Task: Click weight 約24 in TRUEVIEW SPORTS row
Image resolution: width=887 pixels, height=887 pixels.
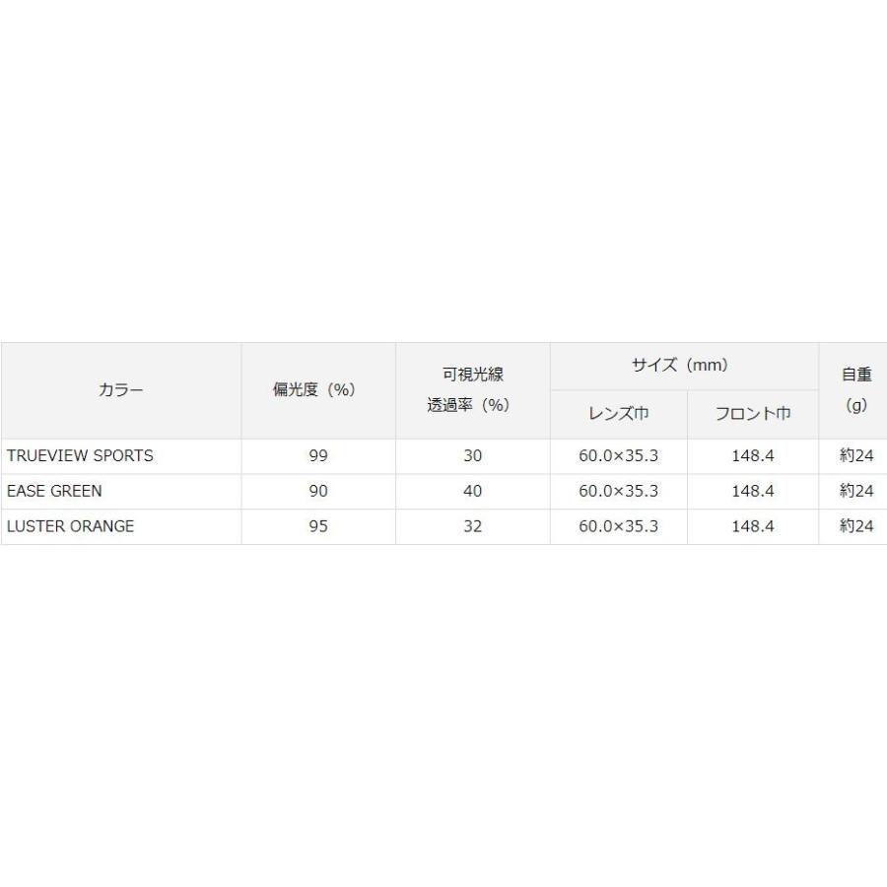Action: (x=855, y=456)
